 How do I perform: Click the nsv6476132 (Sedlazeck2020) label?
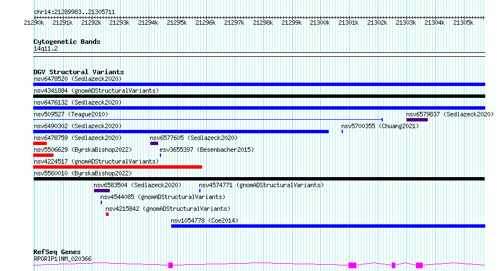78,102
